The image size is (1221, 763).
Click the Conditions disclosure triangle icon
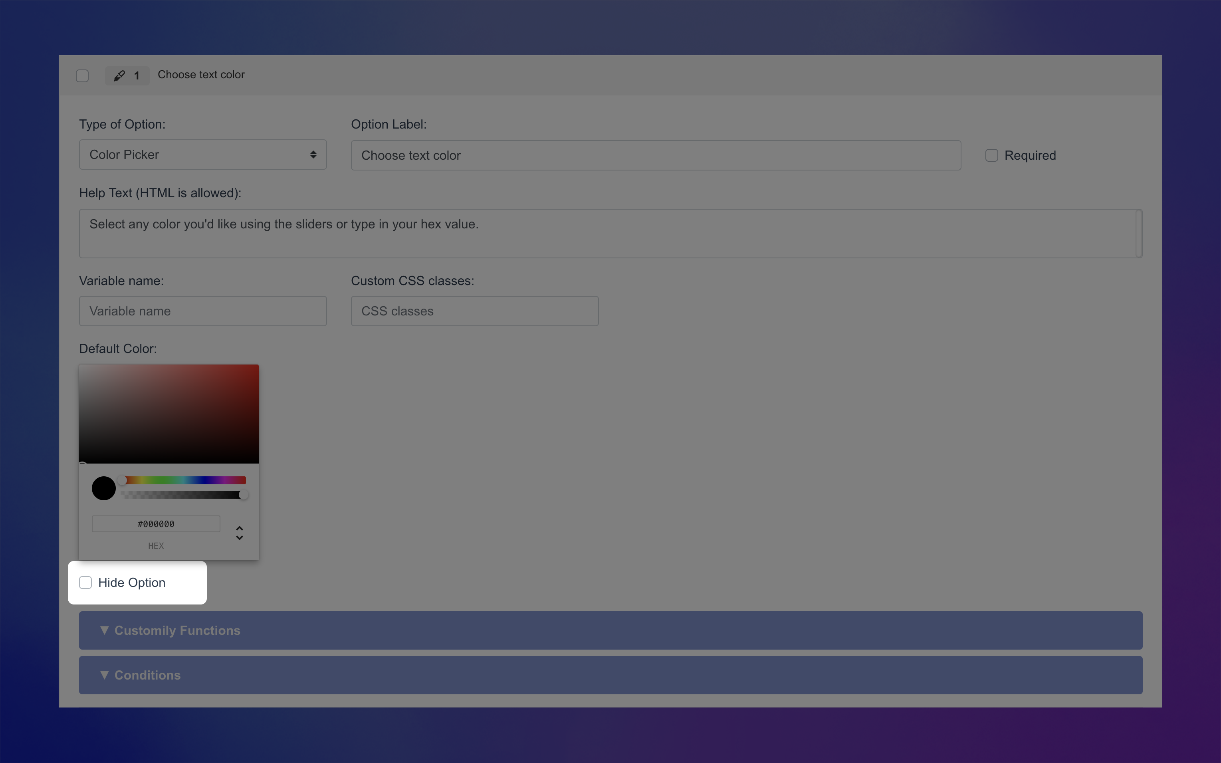click(105, 675)
